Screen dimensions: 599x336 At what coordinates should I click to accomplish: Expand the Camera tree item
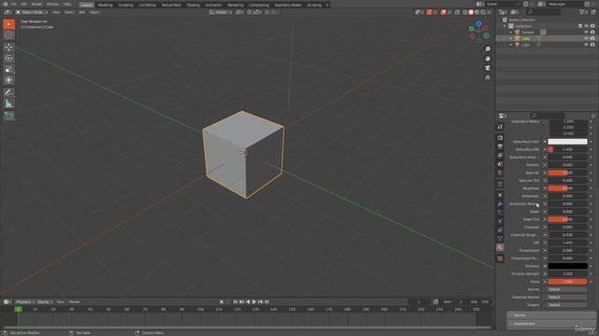[511, 33]
